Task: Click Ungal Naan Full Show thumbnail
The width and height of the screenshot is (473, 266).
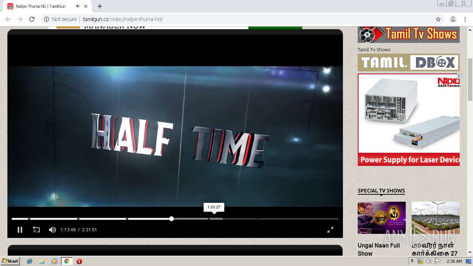Action: tap(382, 218)
